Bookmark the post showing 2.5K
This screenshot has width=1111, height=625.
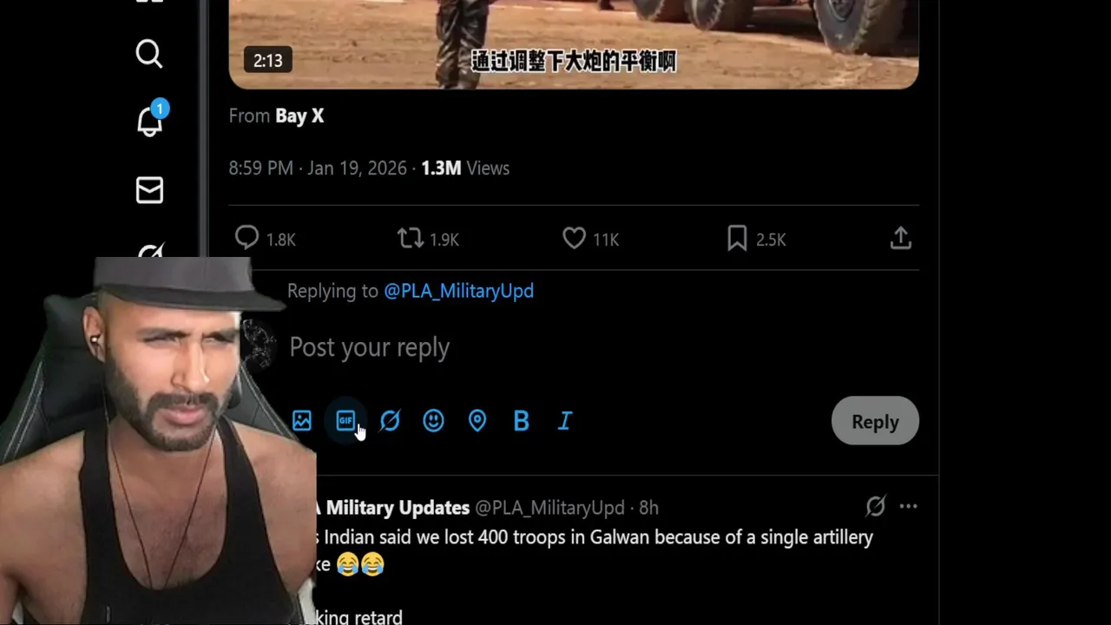point(756,238)
